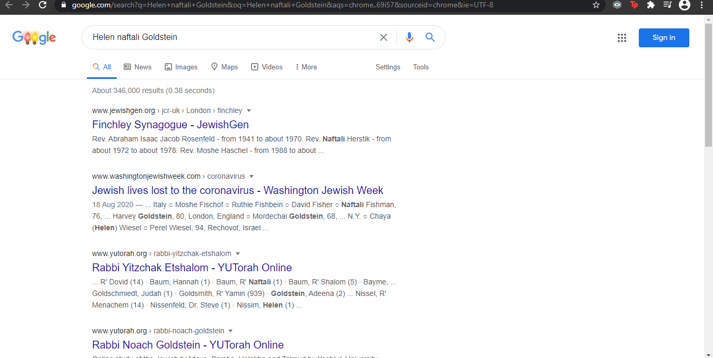Open the More search categories menu
Image resolution: width=713 pixels, height=358 pixels.
[306, 67]
